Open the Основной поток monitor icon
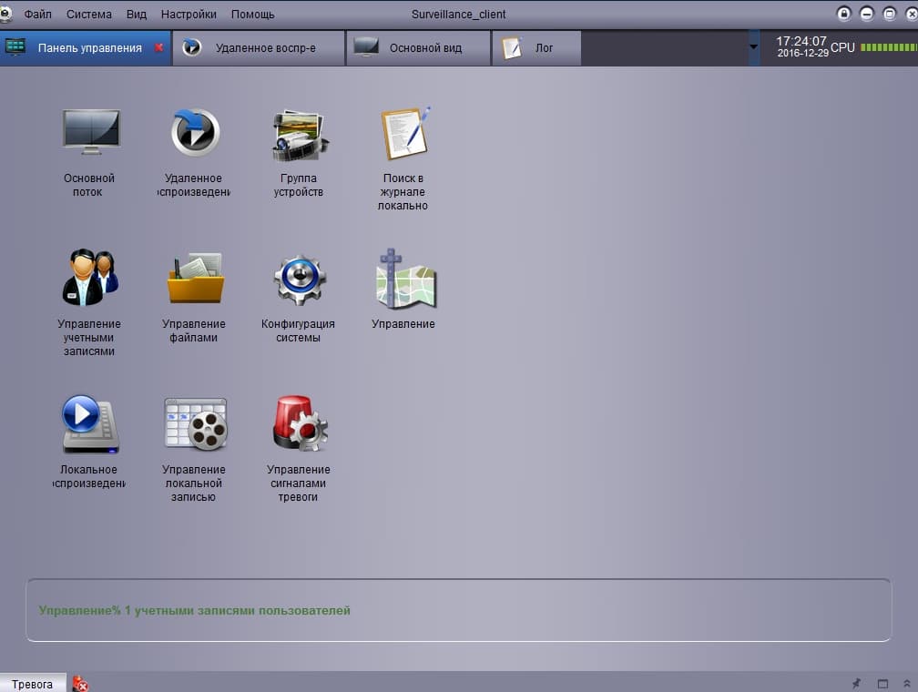918x692 pixels. [91, 132]
